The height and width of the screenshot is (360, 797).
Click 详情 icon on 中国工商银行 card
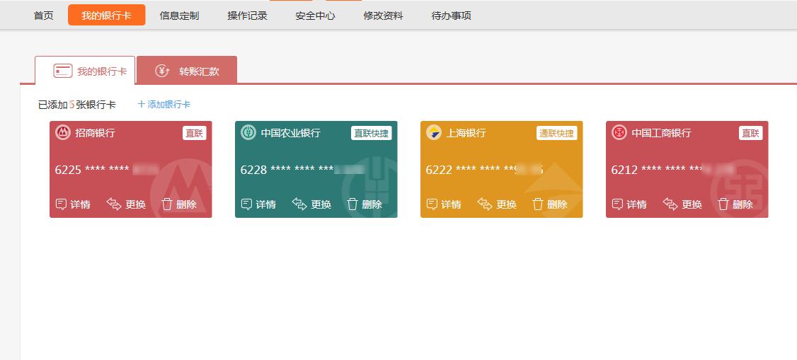618,204
